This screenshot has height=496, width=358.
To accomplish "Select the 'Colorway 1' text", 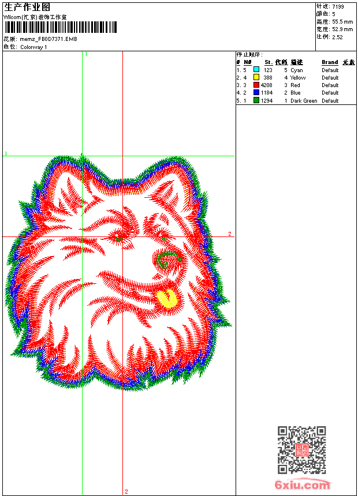I will pos(33,47).
